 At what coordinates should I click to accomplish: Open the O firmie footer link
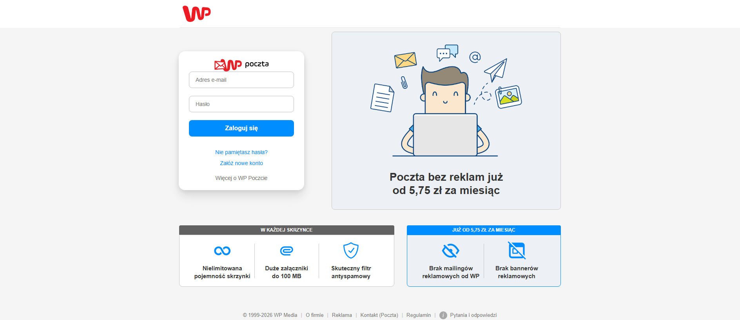pos(315,315)
